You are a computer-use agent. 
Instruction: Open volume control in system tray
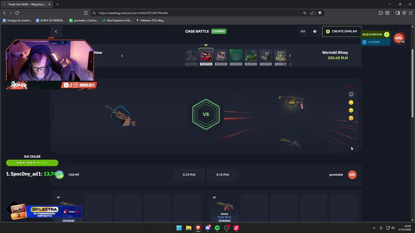[393, 228]
